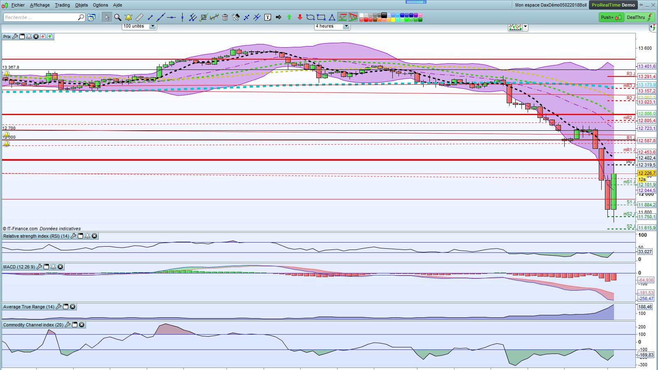Open the Affichage menu

pyautogui.click(x=40, y=5)
